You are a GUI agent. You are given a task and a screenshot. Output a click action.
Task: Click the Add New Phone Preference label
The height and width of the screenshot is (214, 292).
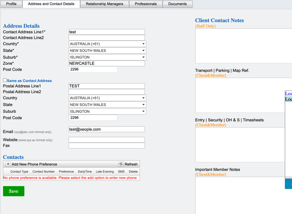point(34,164)
